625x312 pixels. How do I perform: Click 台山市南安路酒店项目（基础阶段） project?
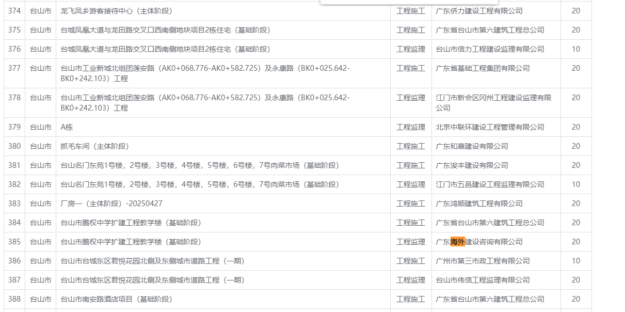click(x=117, y=299)
